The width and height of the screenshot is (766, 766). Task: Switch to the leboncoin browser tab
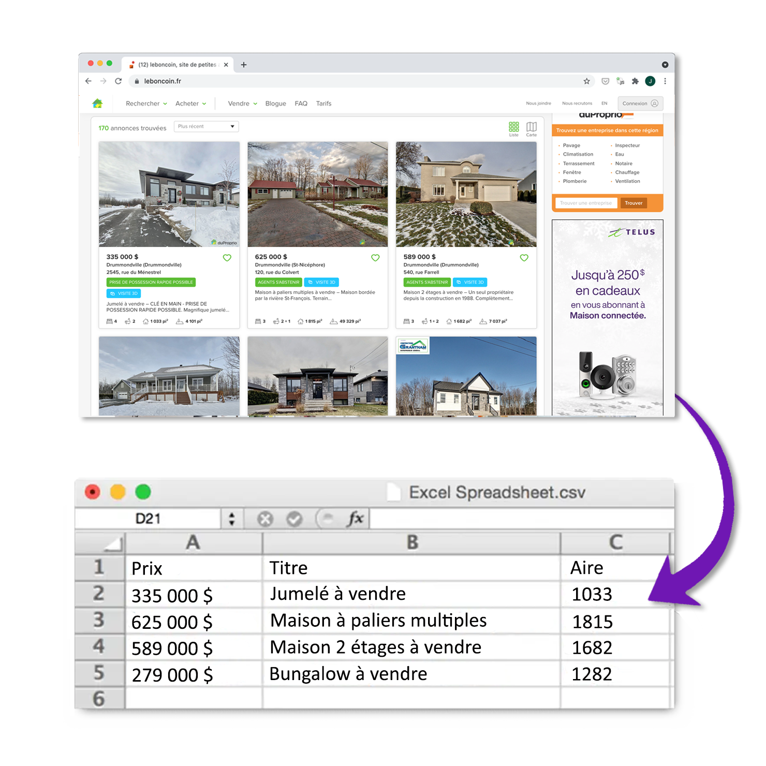[x=176, y=64]
